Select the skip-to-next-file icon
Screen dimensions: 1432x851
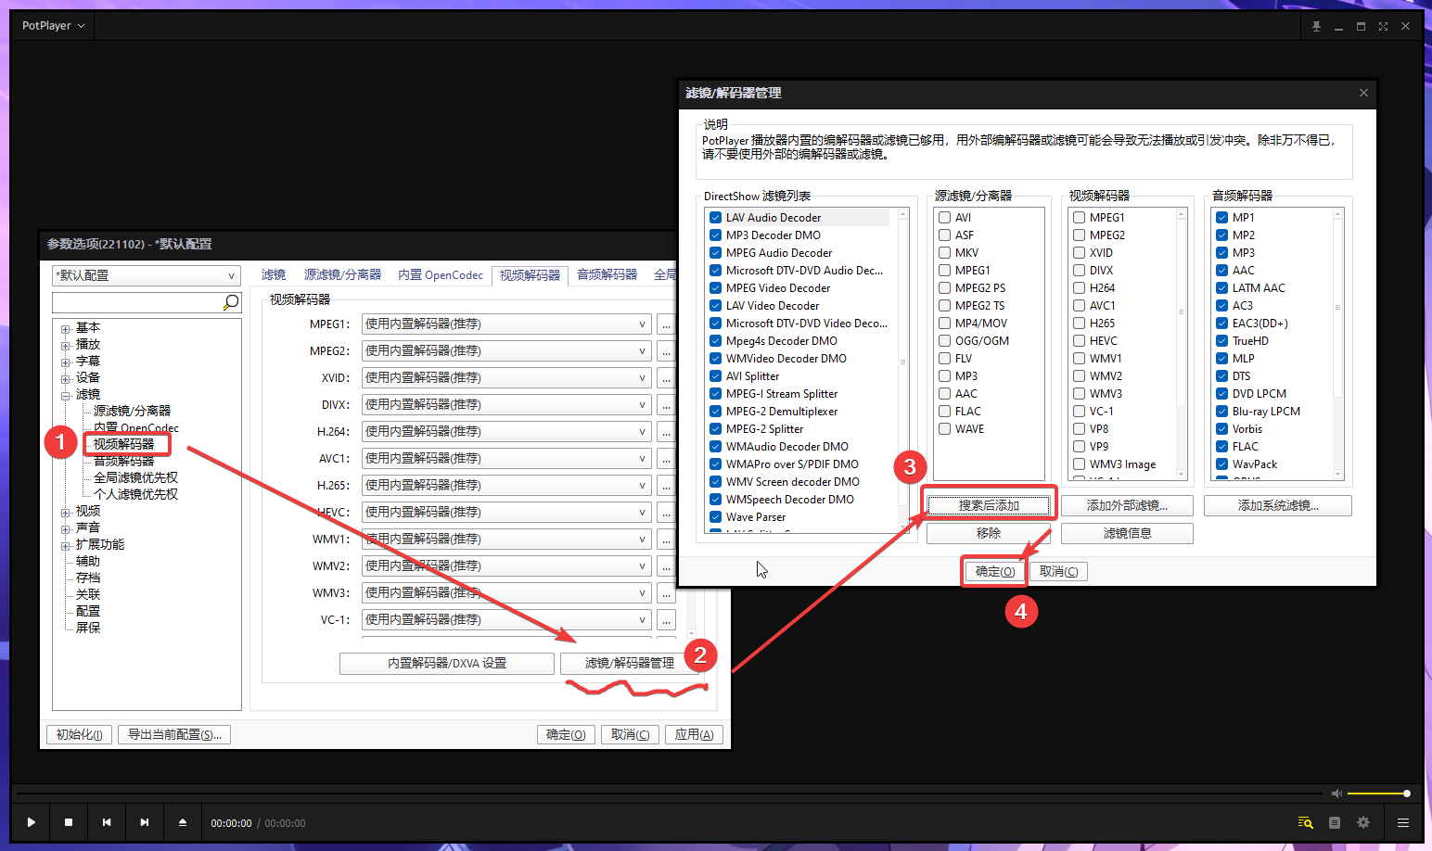[x=145, y=822]
